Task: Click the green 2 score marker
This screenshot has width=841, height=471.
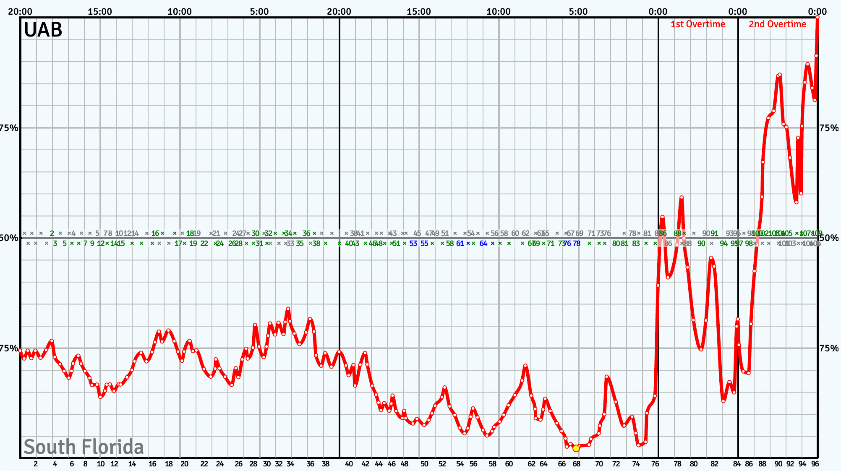Action: click(52, 233)
